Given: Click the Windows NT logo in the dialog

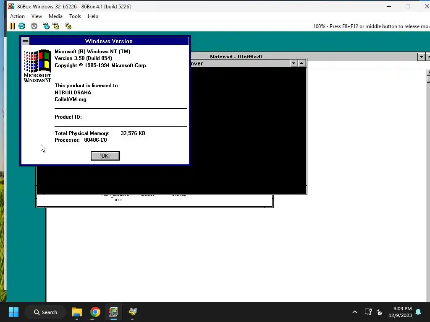Looking at the screenshot, I should (37, 66).
